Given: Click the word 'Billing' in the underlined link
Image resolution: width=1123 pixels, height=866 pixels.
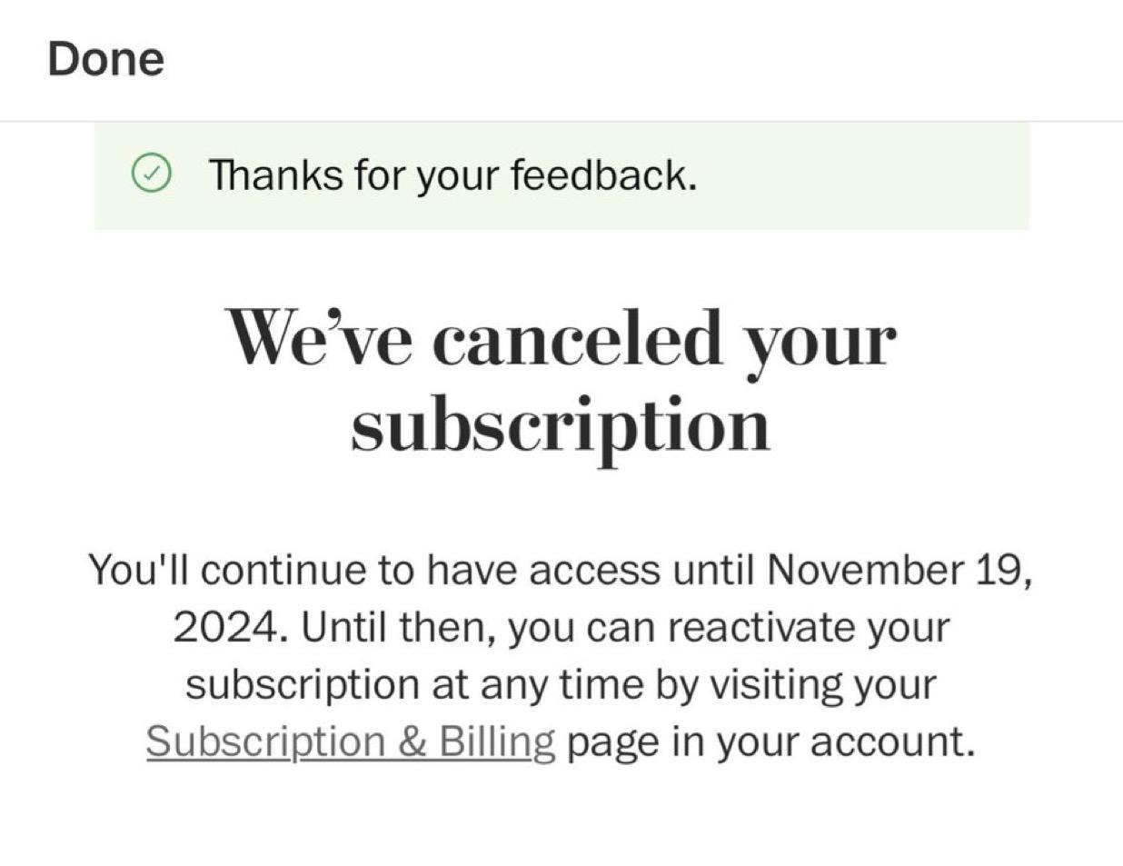Looking at the screenshot, I should click(x=497, y=742).
